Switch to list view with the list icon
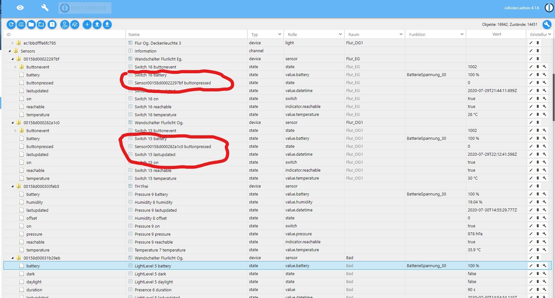 point(21,24)
